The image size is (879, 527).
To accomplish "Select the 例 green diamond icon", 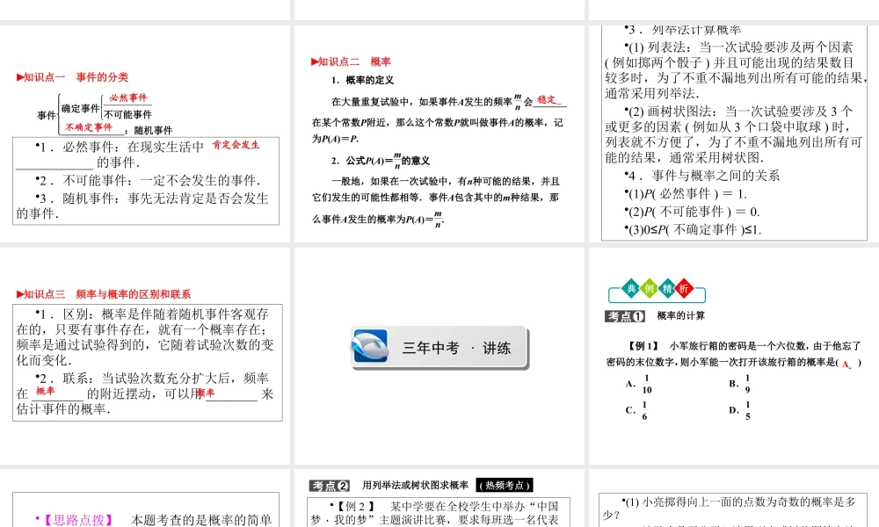I will coord(650,287).
